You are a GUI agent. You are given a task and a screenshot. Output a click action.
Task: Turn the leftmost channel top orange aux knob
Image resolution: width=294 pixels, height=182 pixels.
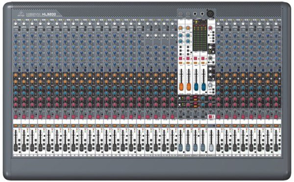tap(16, 75)
